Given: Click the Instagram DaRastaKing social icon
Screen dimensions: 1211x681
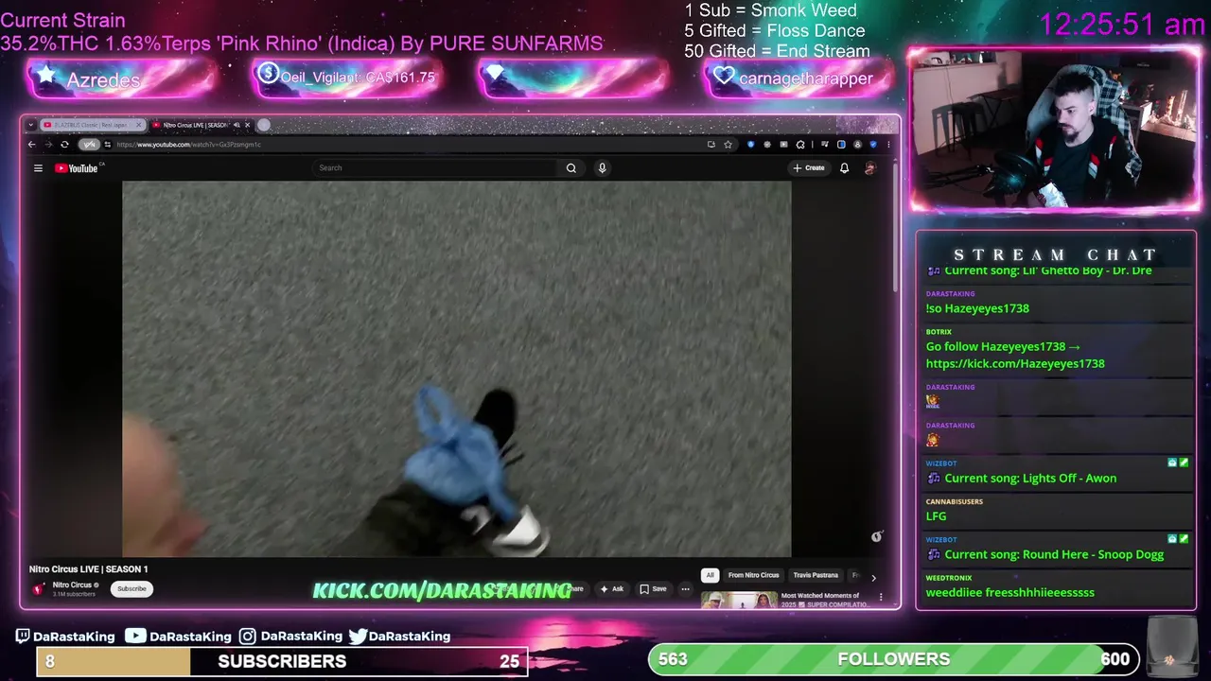Looking at the screenshot, I should tap(247, 637).
